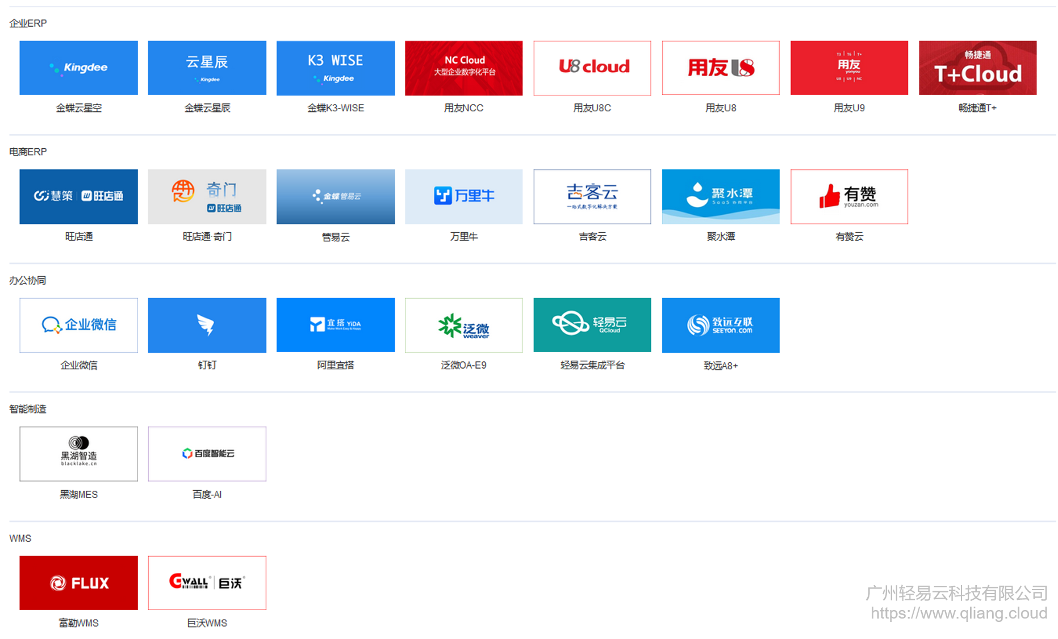Click the 用友 U8 logo tile

point(721,68)
